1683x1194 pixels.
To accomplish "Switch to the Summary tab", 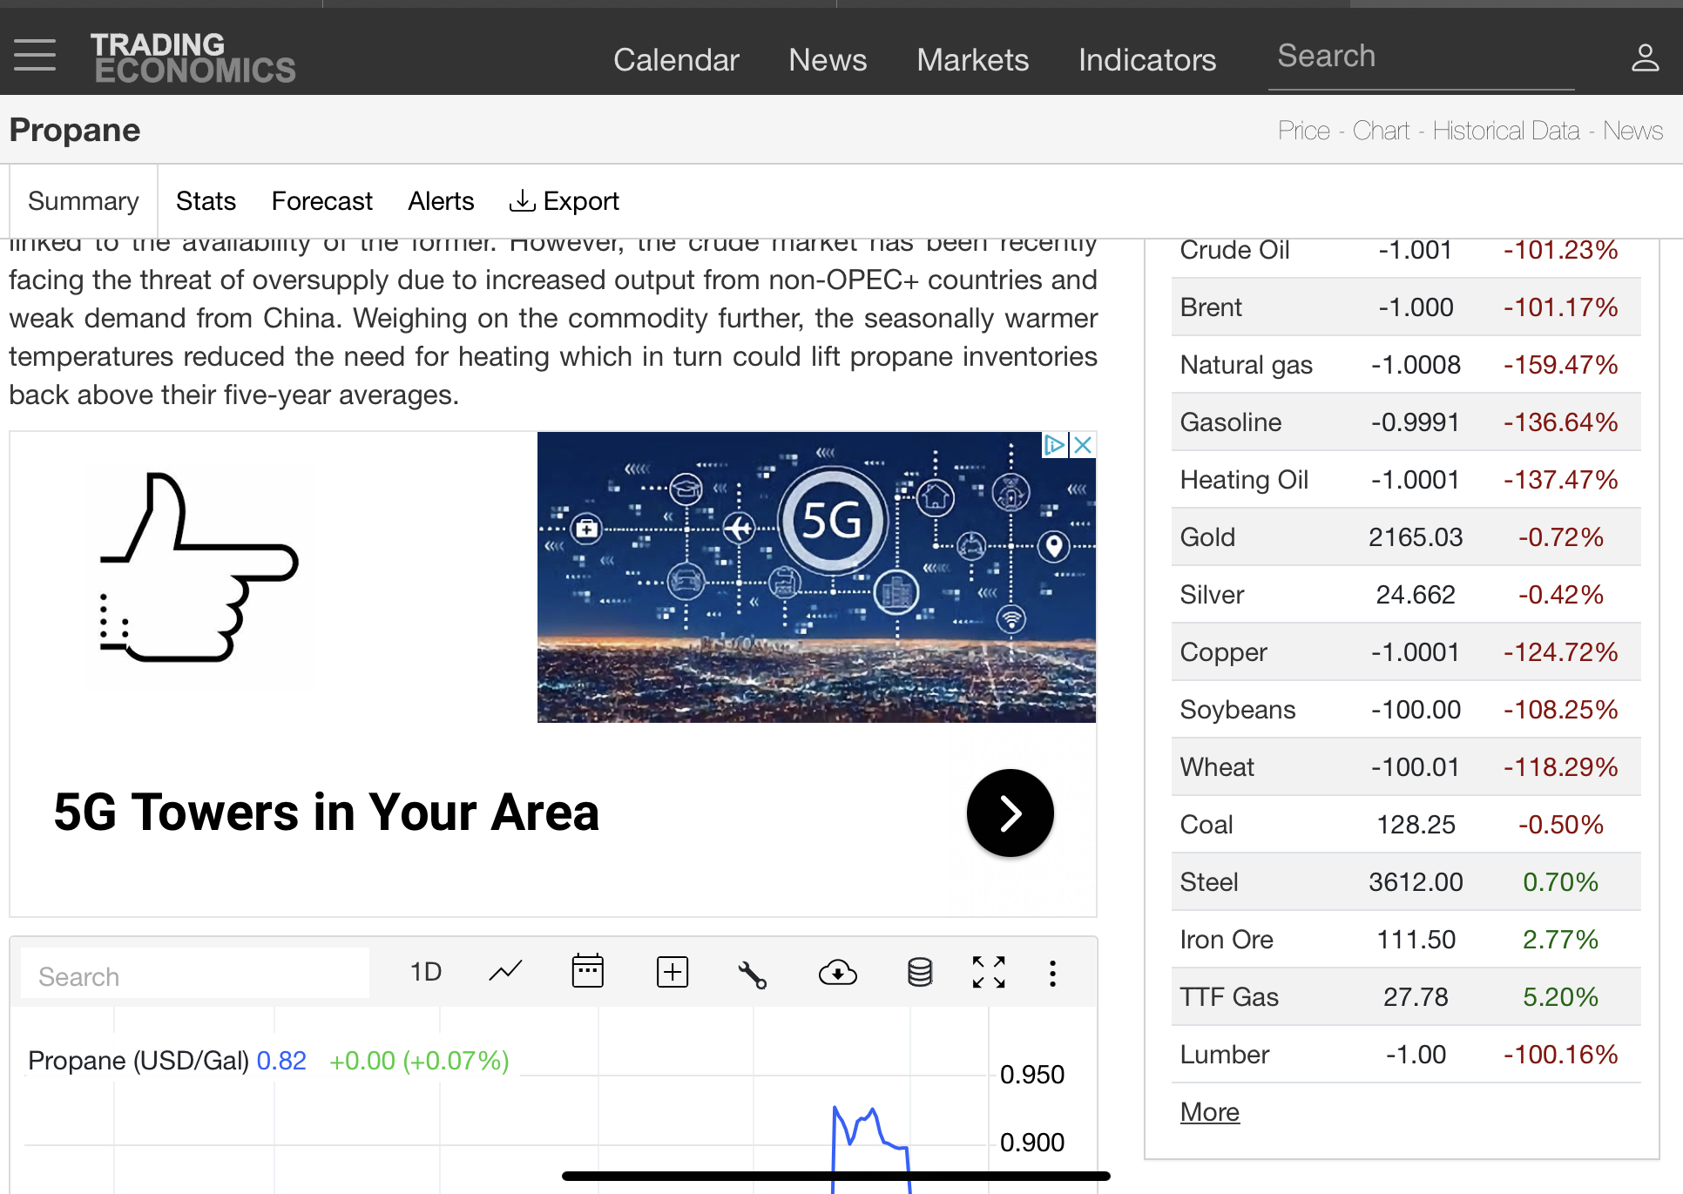I will coord(84,201).
